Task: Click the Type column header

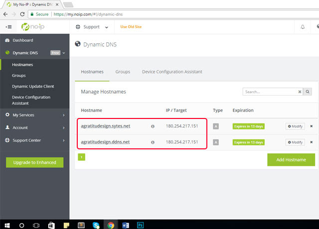Action: point(218,111)
